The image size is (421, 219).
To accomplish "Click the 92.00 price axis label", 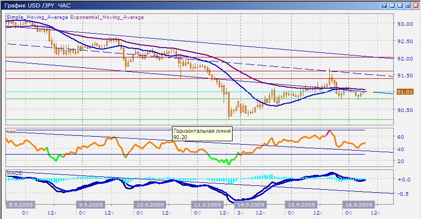I will click(405, 58).
